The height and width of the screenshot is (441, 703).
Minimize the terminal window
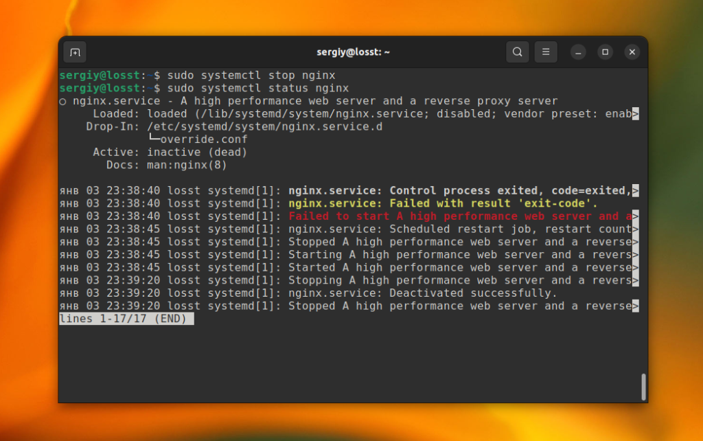pyautogui.click(x=578, y=52)
